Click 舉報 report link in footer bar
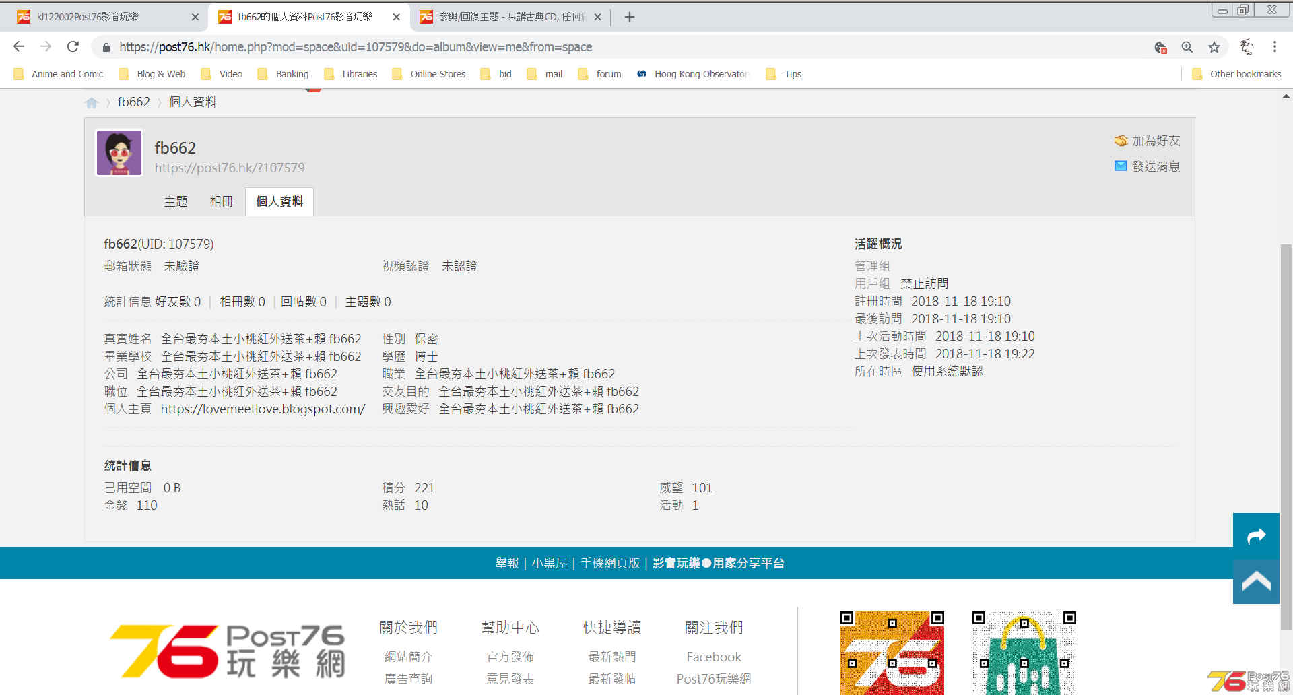Image resolution: width=1293 pixels, height=695 pixels. click(507, 563)
